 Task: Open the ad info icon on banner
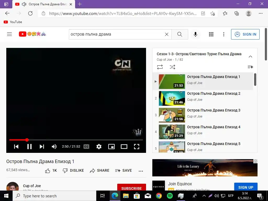pyautogui.click(x=255, y=161)
